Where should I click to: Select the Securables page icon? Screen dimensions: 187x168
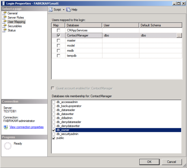click(x=4, y=26)
